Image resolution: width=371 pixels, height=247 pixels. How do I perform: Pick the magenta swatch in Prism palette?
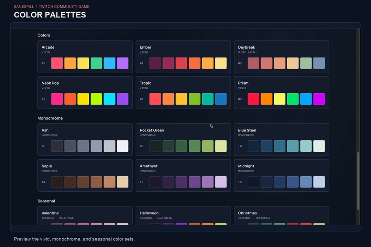(319, 99)
